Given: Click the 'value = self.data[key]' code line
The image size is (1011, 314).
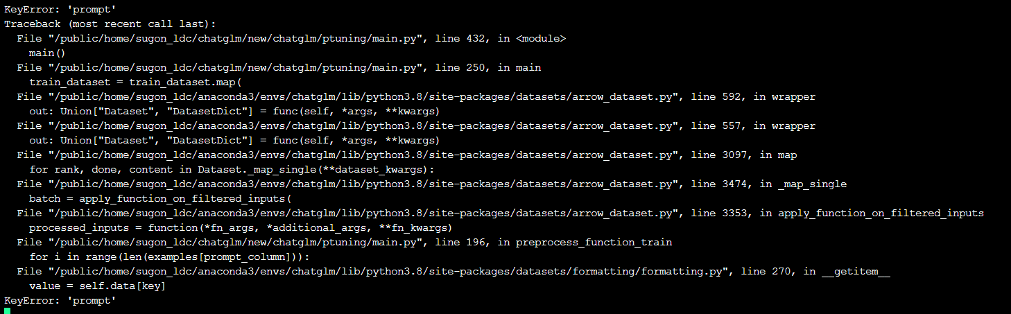Looking at the screenshot, I should 97,286.
